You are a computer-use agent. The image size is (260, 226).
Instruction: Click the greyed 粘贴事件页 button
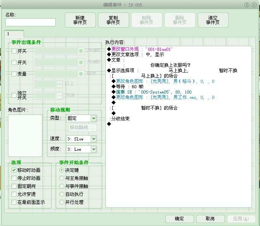point(147,20)
